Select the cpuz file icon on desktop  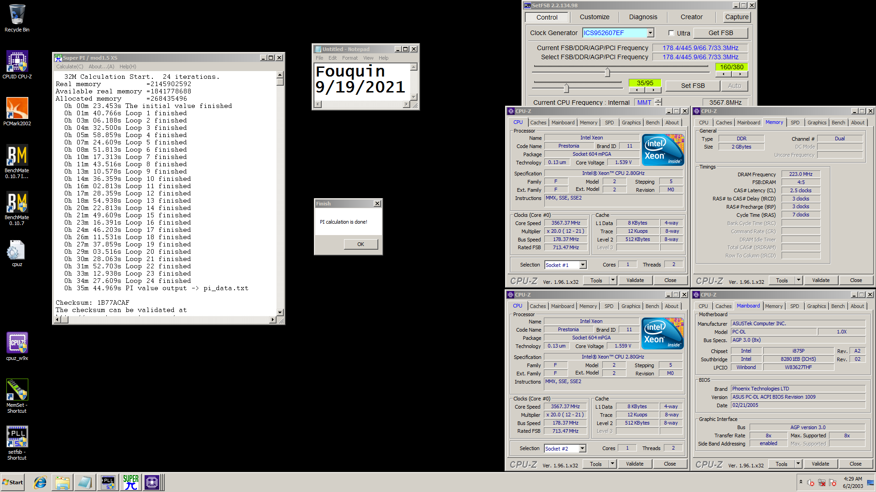[17, 253]
